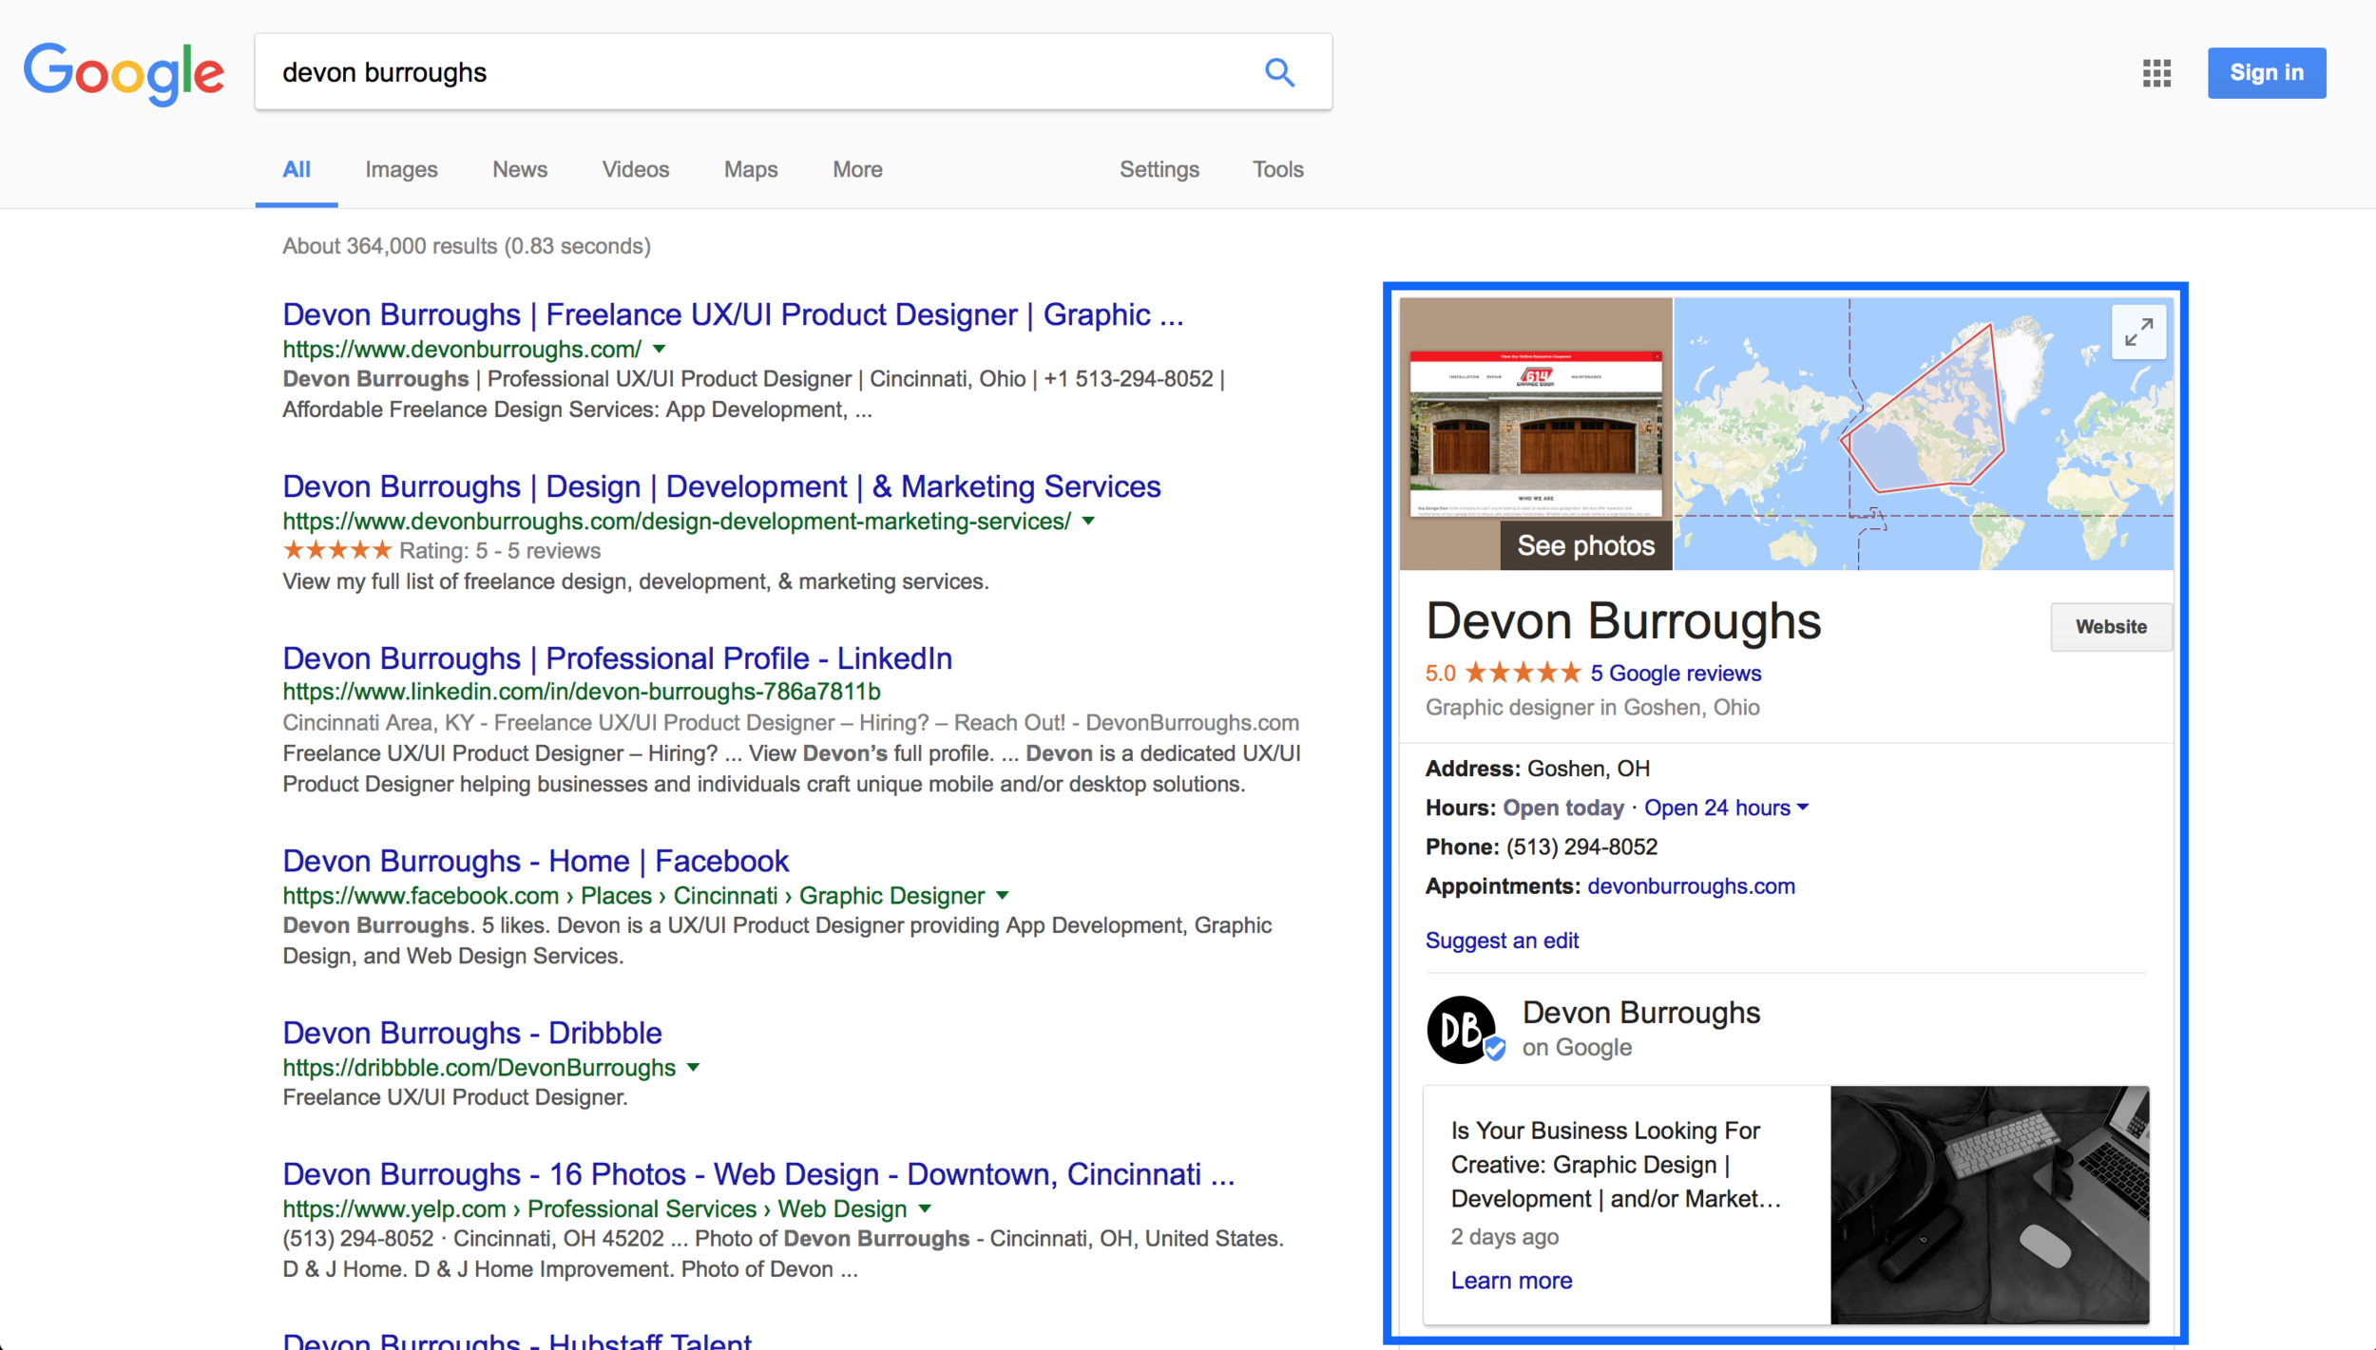This screenshot has height=1350, width=2376.
Task: Click Suggest an edit
Action: pyautogui.click(x=1502, y=941)
